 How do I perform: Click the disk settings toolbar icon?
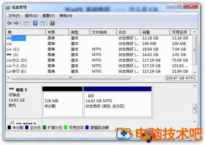52,23
